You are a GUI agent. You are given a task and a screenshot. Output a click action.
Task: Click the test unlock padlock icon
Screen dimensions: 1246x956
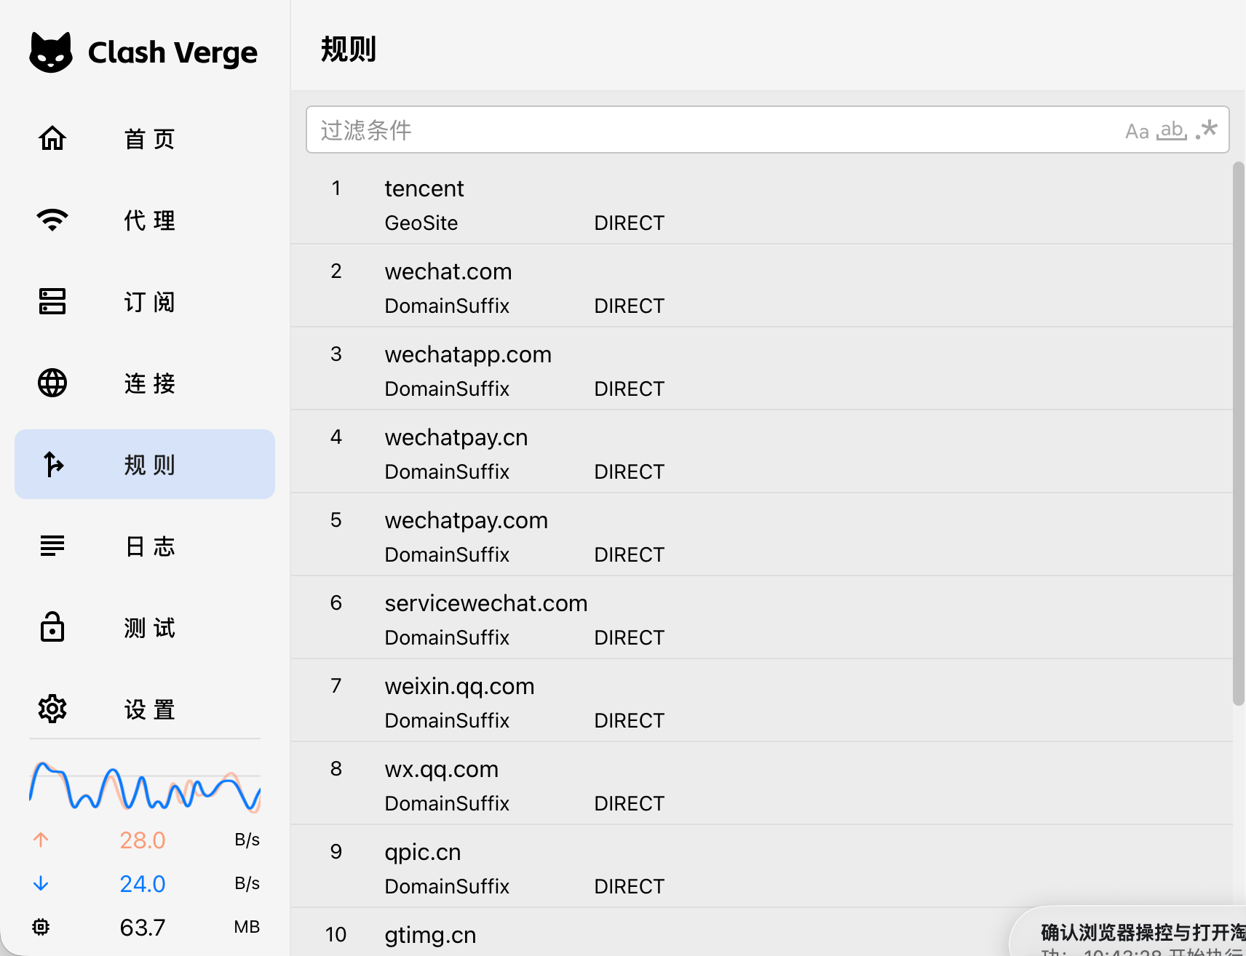(52, 627)
